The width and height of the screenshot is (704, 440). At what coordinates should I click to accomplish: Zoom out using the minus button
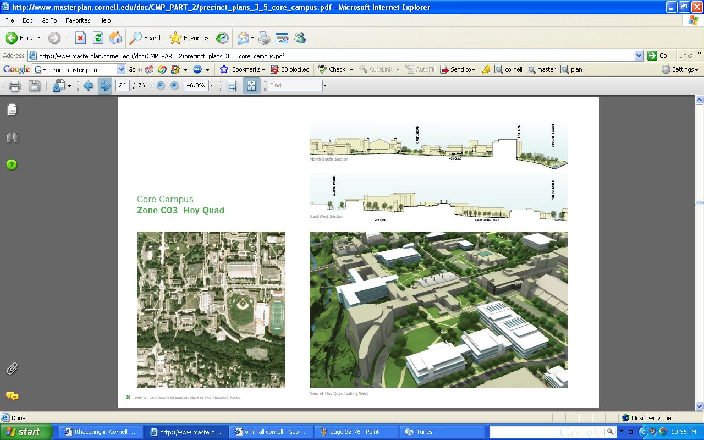[161, 86]
